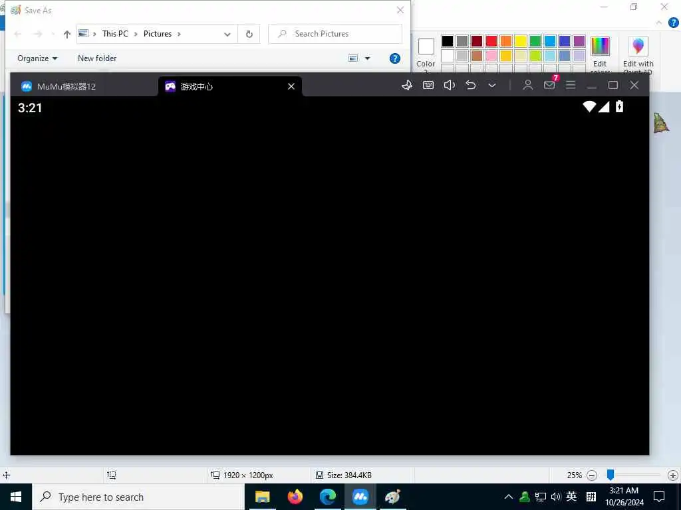The image size is (681, 510).
Task: Click the taskbar search box
Action: (x=138, y=497)
